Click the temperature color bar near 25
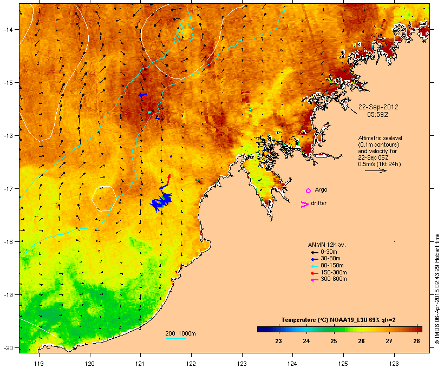The width and height of the screenshot is (444, 368). tap(334, 329)
